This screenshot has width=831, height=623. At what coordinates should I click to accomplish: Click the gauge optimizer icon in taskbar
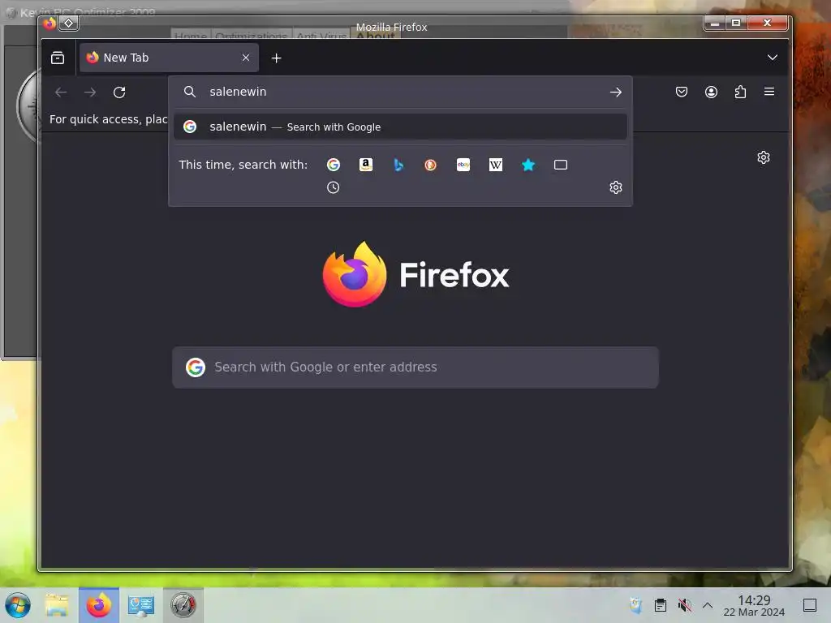pyautogui.click(x=183, y=605)
